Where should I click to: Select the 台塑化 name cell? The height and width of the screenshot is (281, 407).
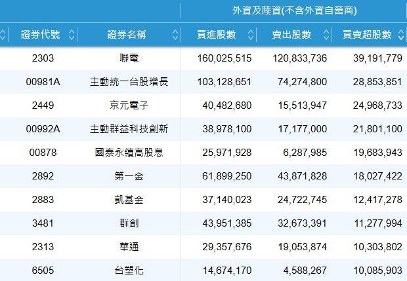(x=129, y=271)
